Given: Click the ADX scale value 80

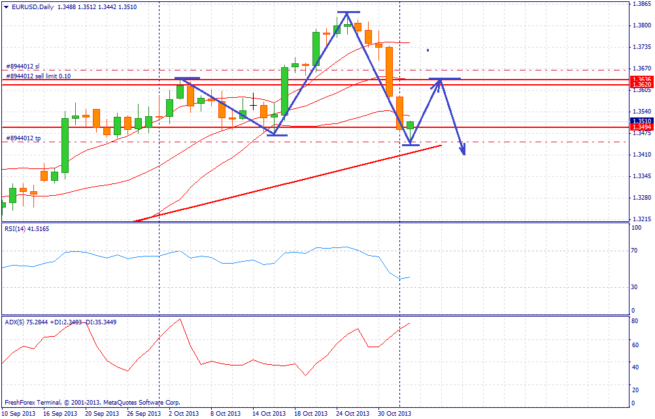Looking at the screenshot, I should pos(635,321).
